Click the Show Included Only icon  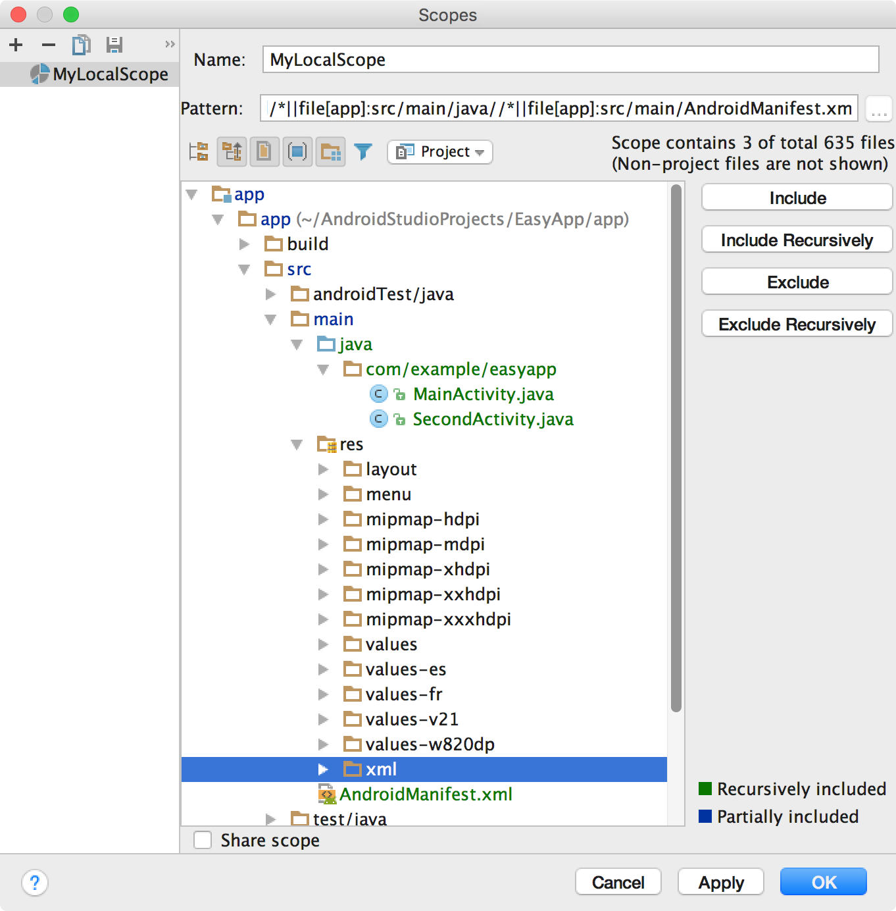[297, 151]
